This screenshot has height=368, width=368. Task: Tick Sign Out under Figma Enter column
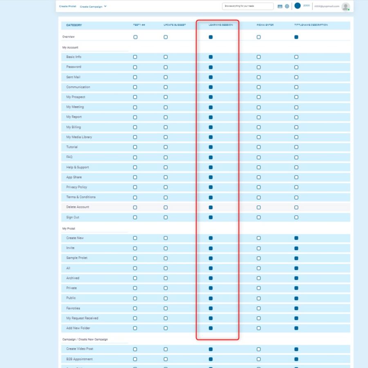tap(258, 217)
